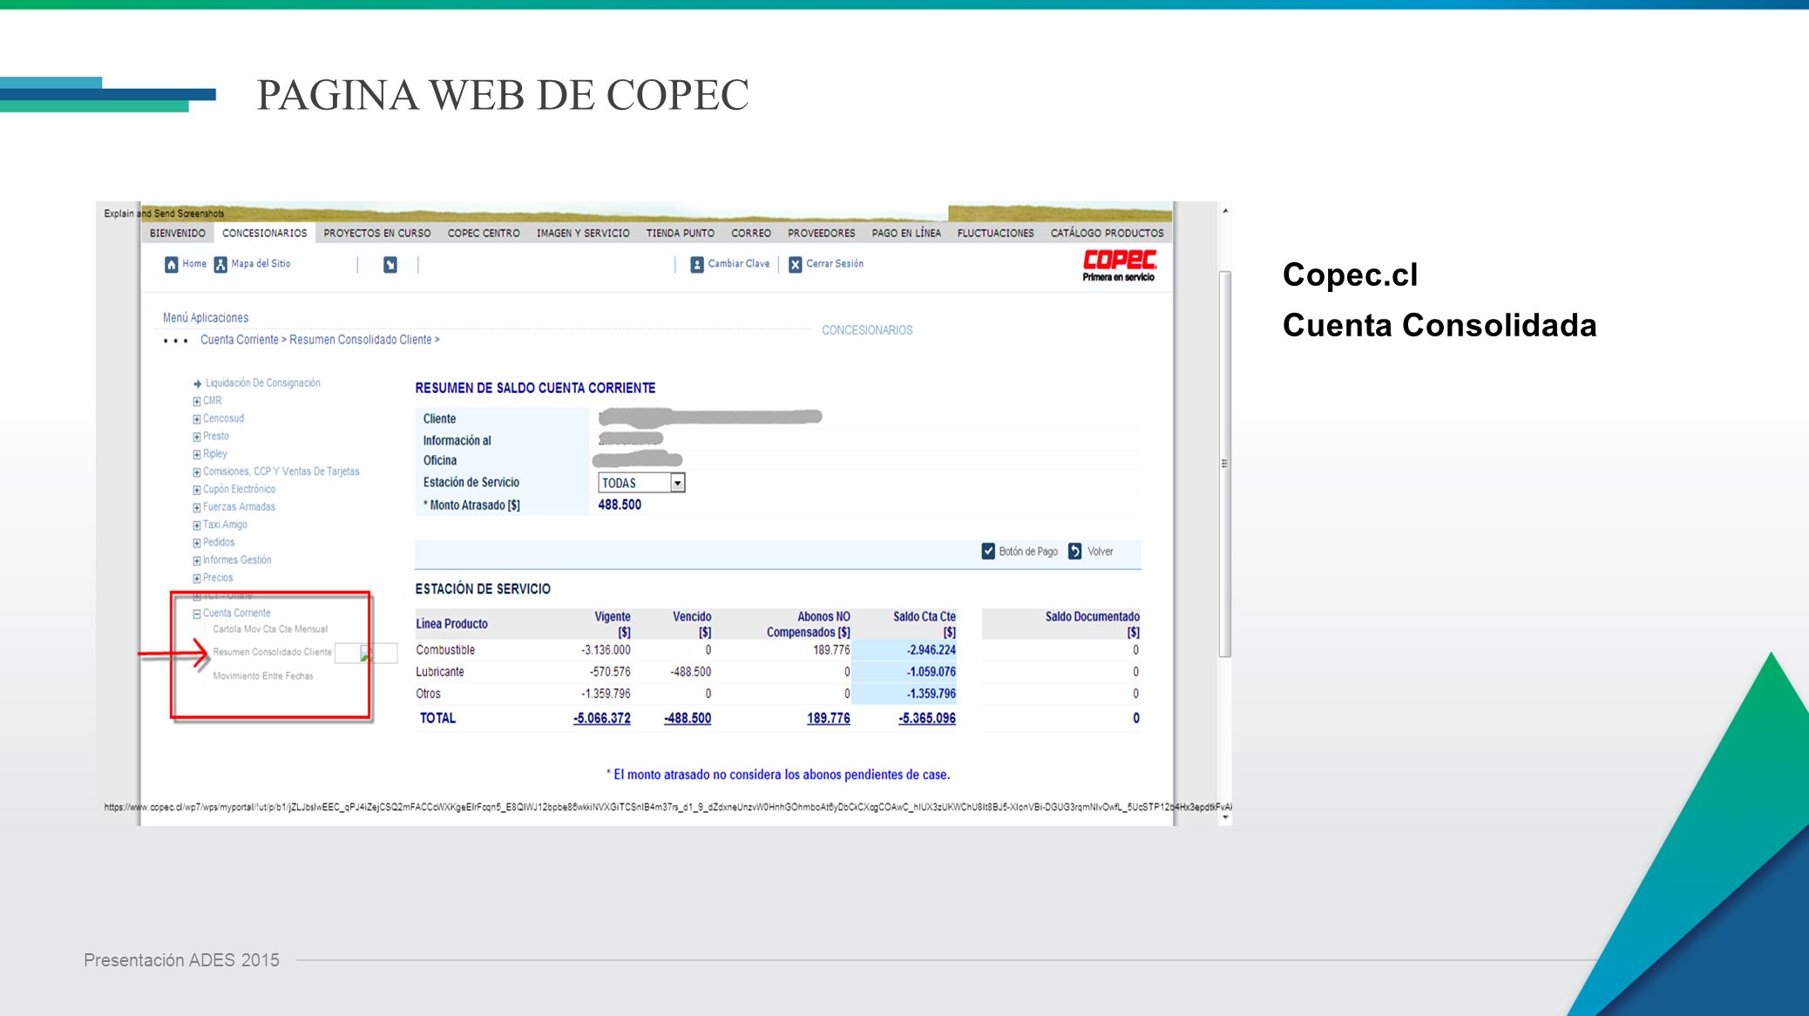
Task: Open the Resumen Consolidado Cliente link
Action: (x=273, y=652)
